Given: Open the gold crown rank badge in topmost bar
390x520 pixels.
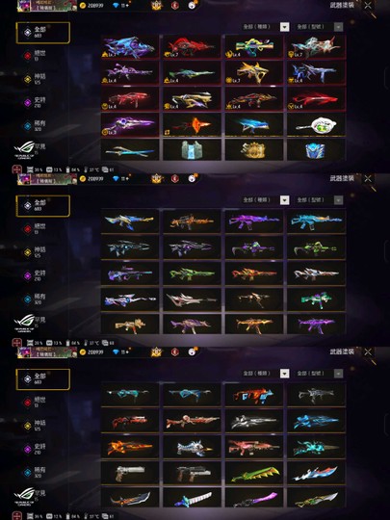Looking at the screenshot, I should coord(156,5).
